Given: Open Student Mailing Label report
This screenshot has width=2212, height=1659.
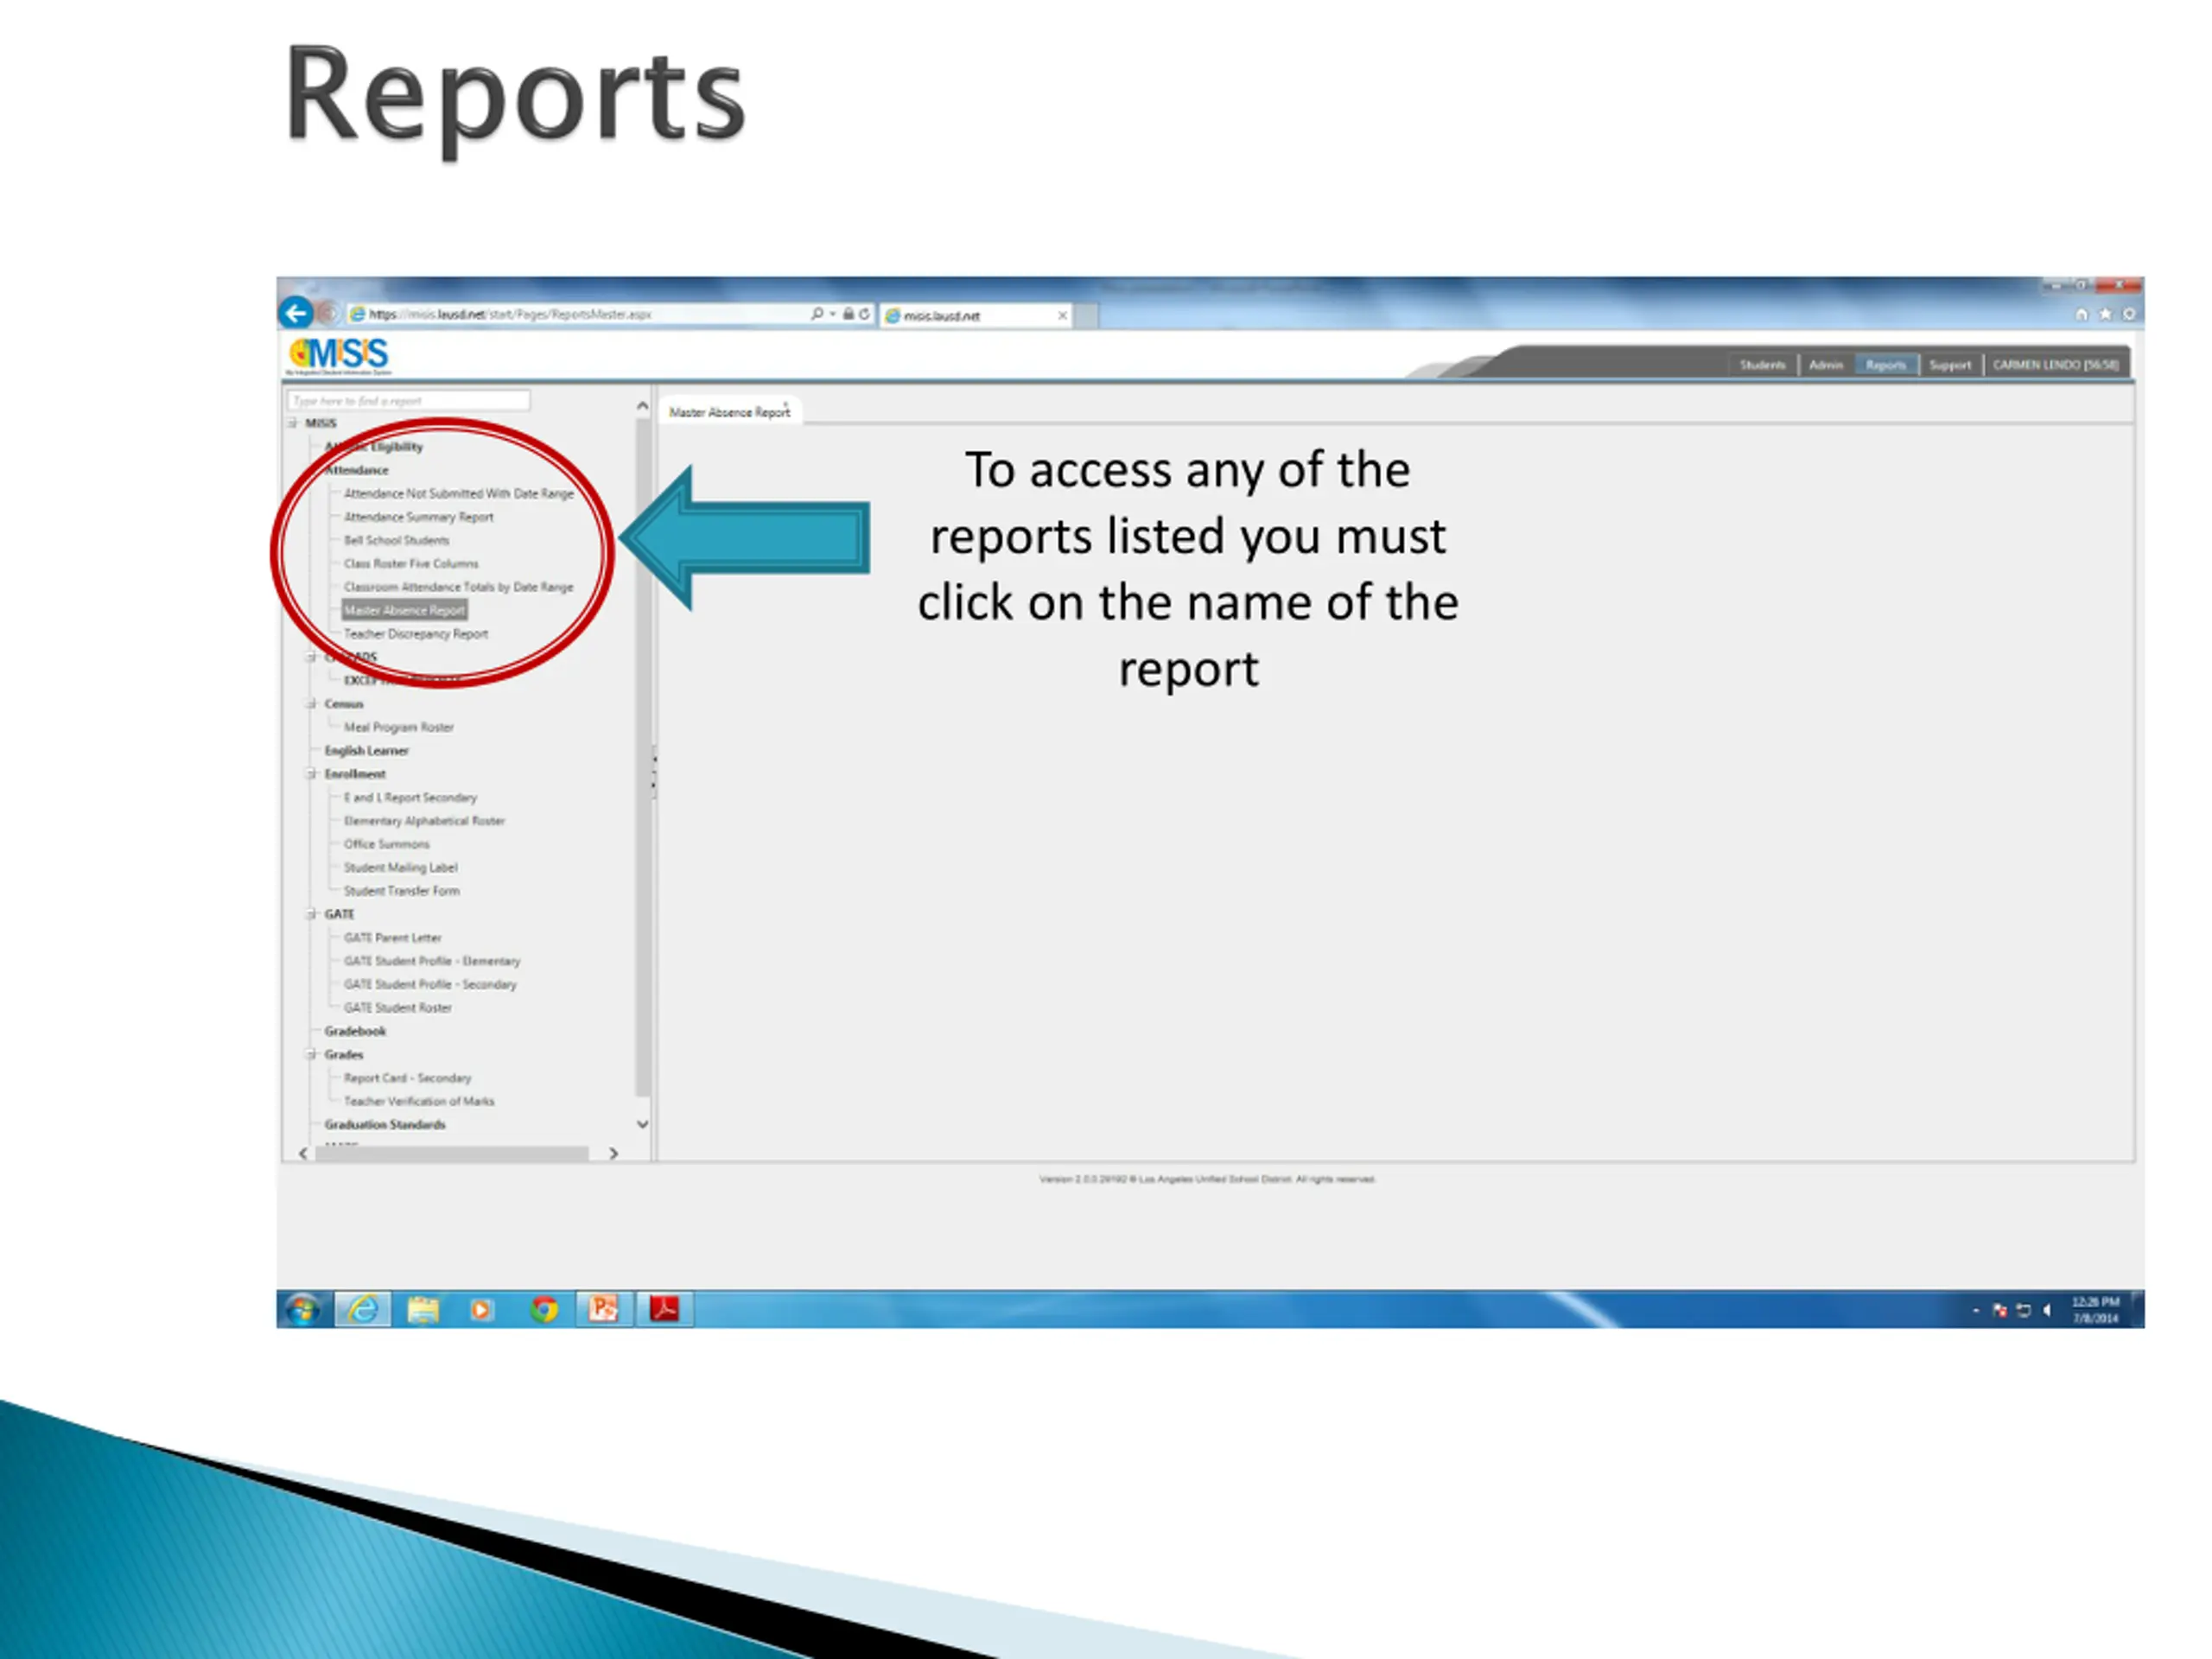Looking at the screenshot, I should pos(401,868).
